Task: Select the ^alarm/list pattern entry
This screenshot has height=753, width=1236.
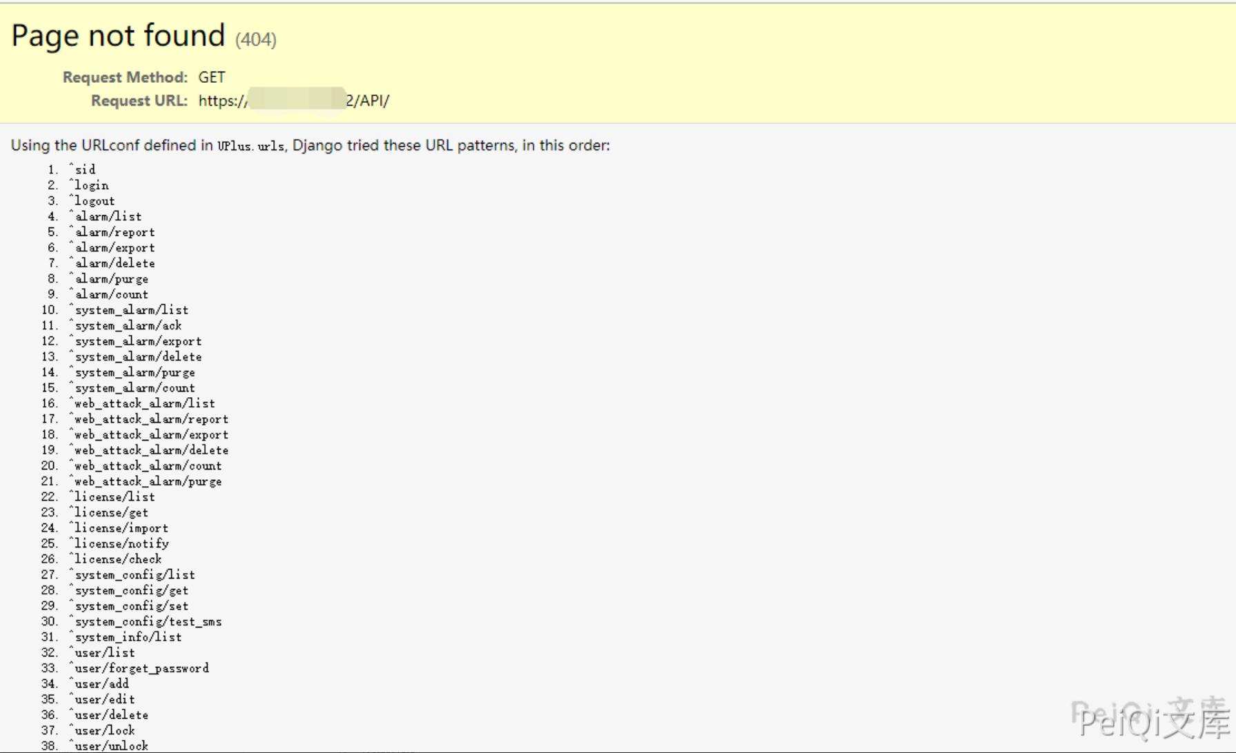Action: click(x=106, y=217)
